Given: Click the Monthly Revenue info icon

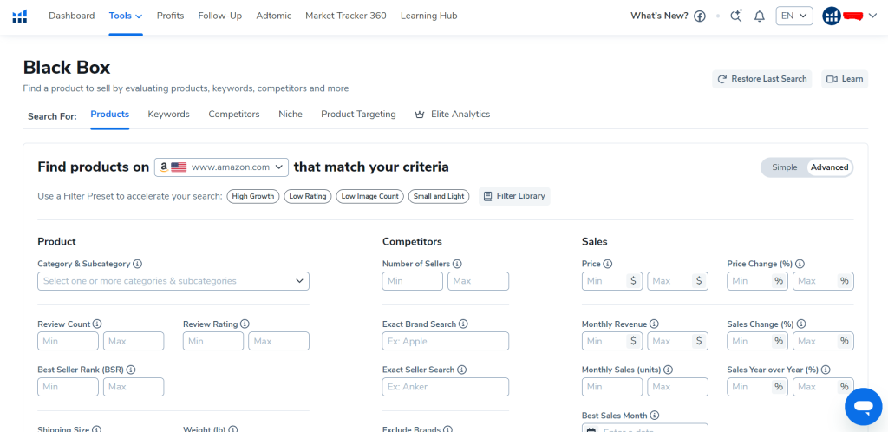Looking at the screenshot, I should (x=654, y=324).
